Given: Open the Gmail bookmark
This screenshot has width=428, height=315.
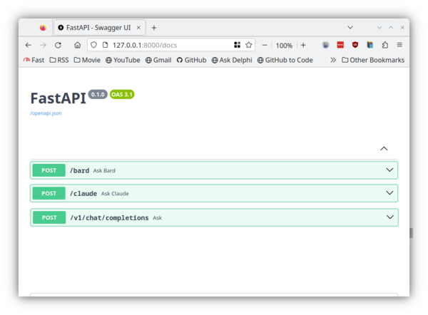Looking at the screenshot, I should coord(158,60).
